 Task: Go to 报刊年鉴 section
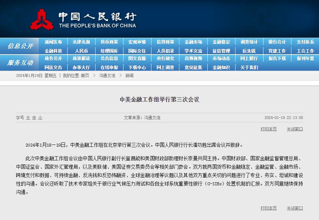click(305, 59)
